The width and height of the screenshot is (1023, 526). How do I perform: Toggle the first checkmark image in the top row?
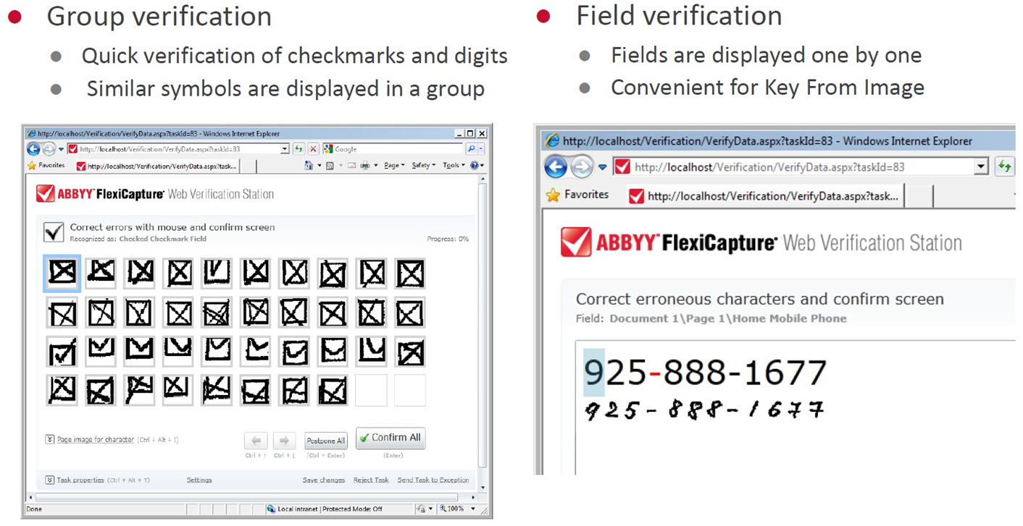click(x=62, y=273)
